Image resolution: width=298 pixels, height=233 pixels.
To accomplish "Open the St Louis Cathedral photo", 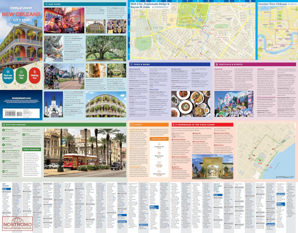I will point(53,104).
